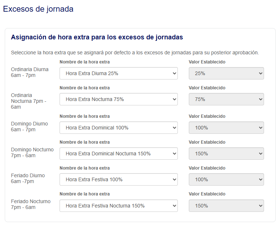The height and width of the screenshot is (225, 279).
Task: Expand the Hora Extra Festiva Nocturna 150% dropdown
Action: coord(118,206)
